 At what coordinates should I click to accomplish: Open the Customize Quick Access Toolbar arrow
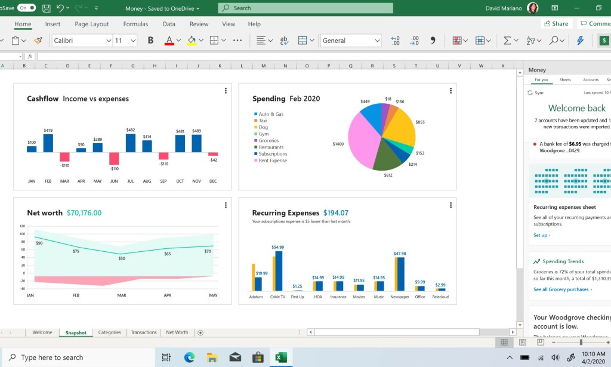click(x=96, y=8)
